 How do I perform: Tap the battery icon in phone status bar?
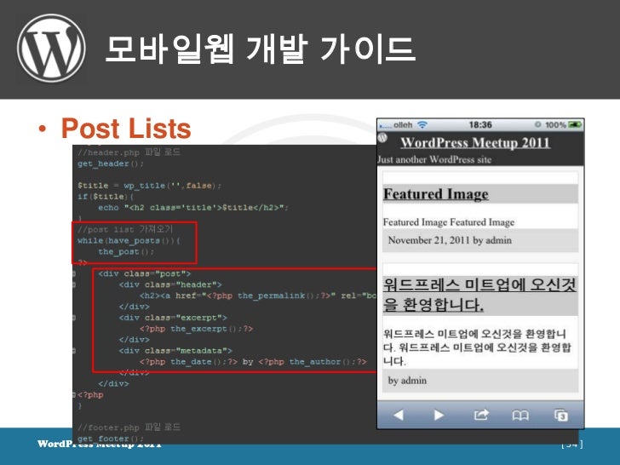pyautogui.click(x=575, y=125)
